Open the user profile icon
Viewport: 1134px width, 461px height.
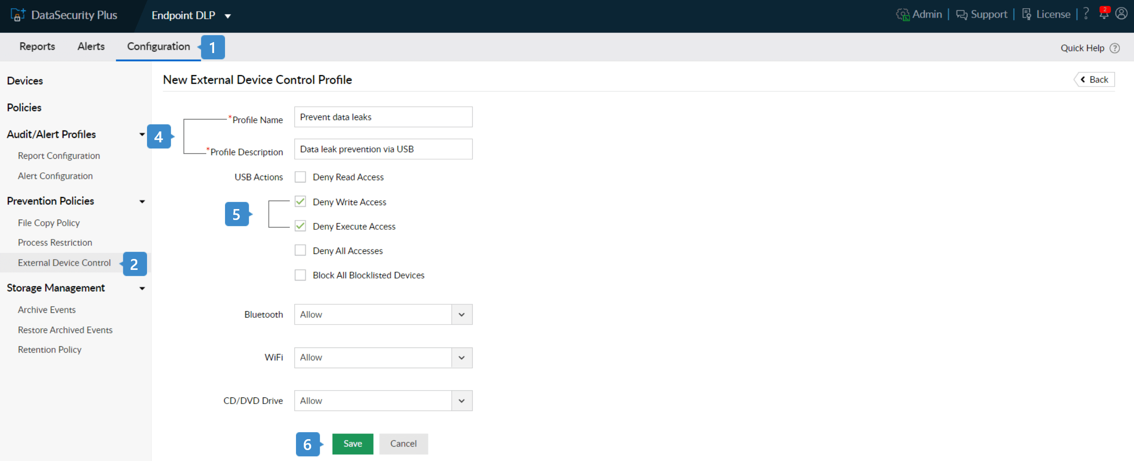click(1122, 14)
